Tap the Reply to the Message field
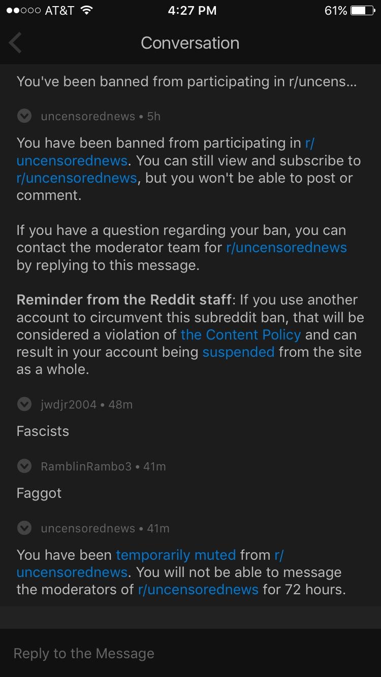This screenshot has height=677, width=381. (x=190, y=653)
